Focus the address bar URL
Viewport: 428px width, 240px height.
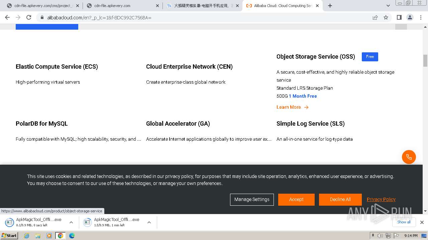coord(99,17)
